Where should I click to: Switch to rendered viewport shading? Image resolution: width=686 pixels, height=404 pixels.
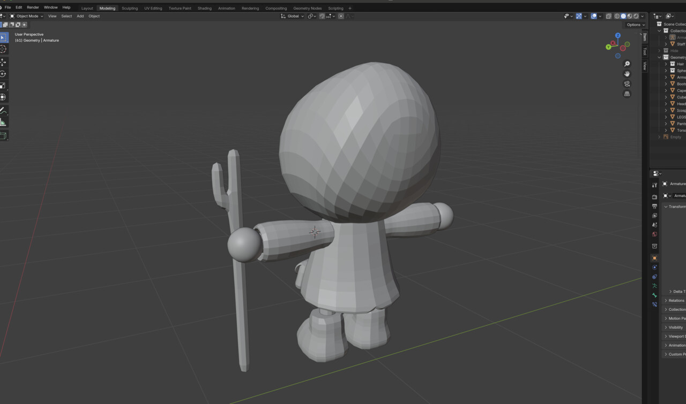636,16
